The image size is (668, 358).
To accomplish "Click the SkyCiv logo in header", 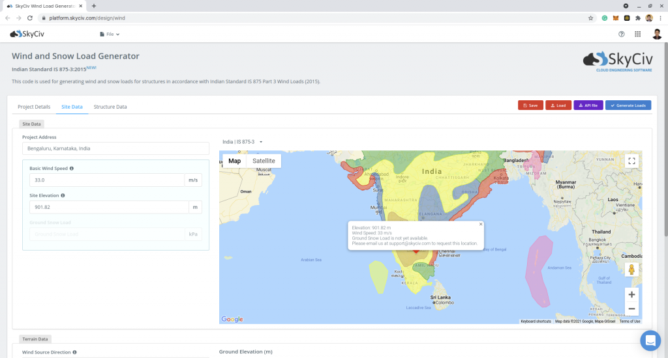I will [27, 34].
